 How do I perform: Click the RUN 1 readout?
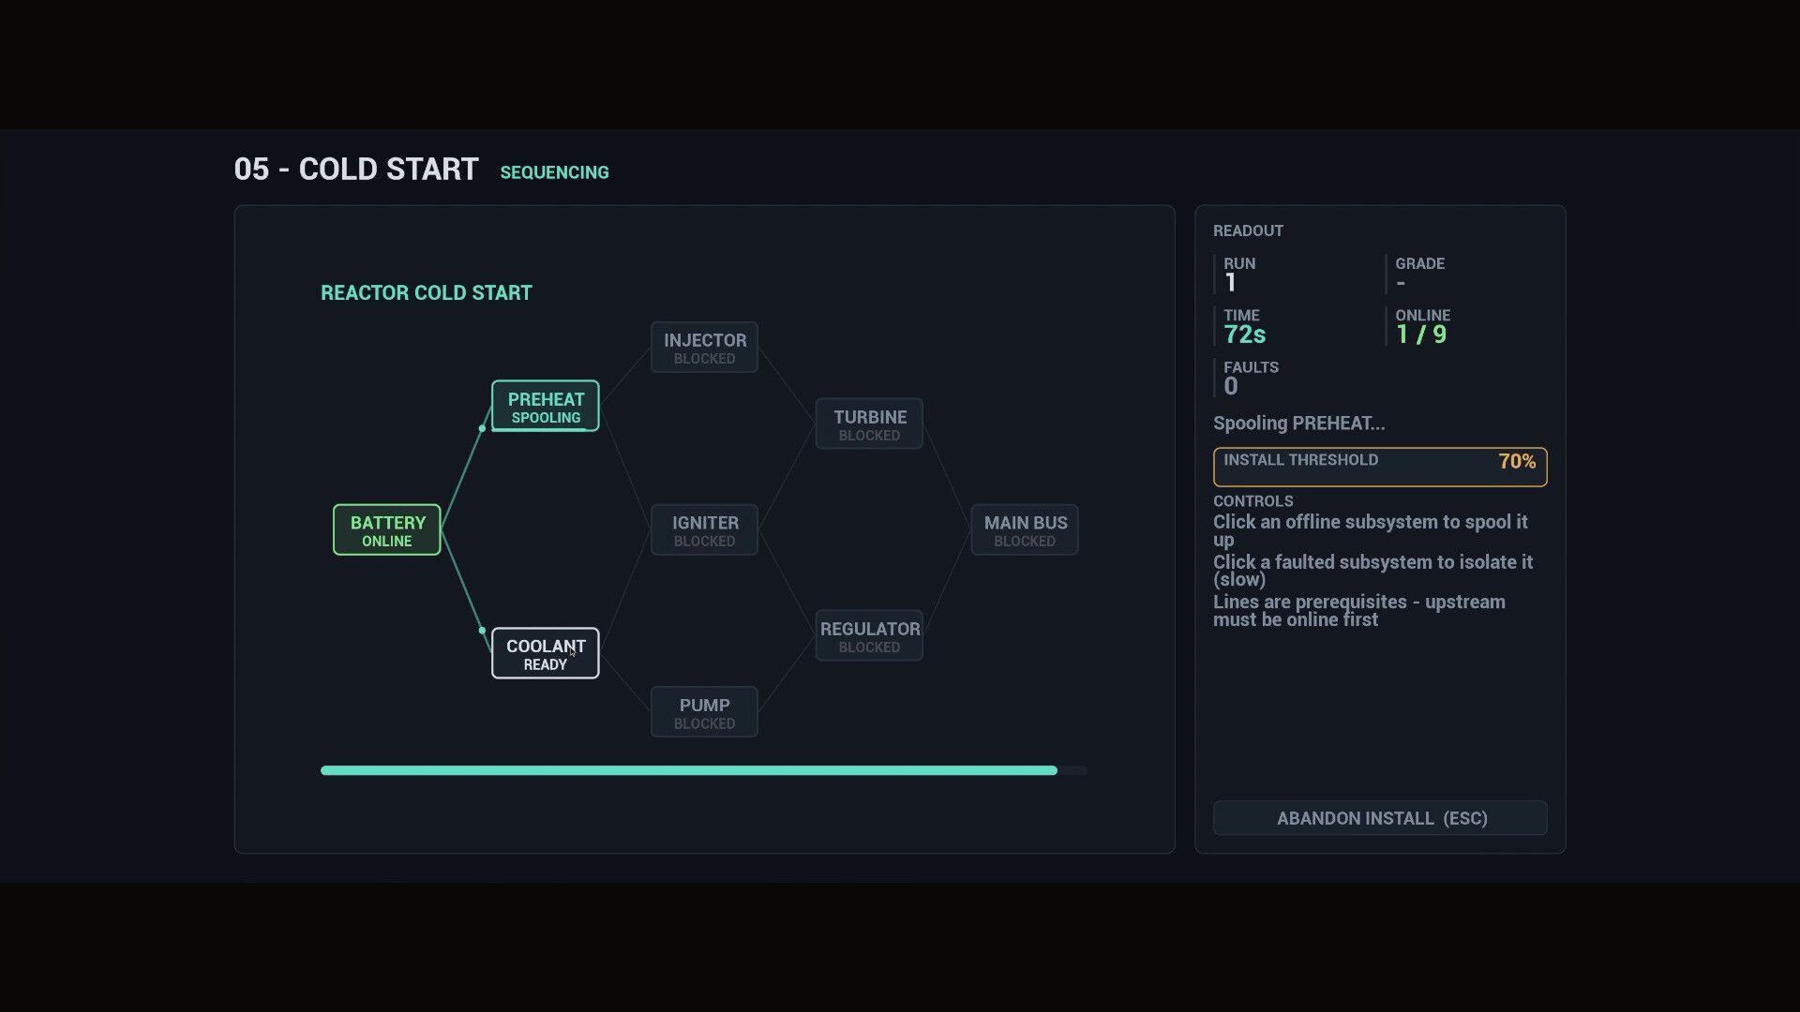point(1239,275)
